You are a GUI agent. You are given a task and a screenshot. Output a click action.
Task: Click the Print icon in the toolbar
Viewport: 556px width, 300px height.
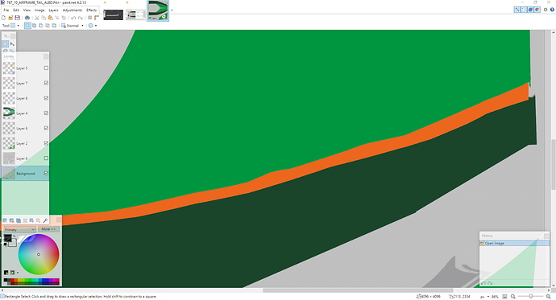pos(27,18)
